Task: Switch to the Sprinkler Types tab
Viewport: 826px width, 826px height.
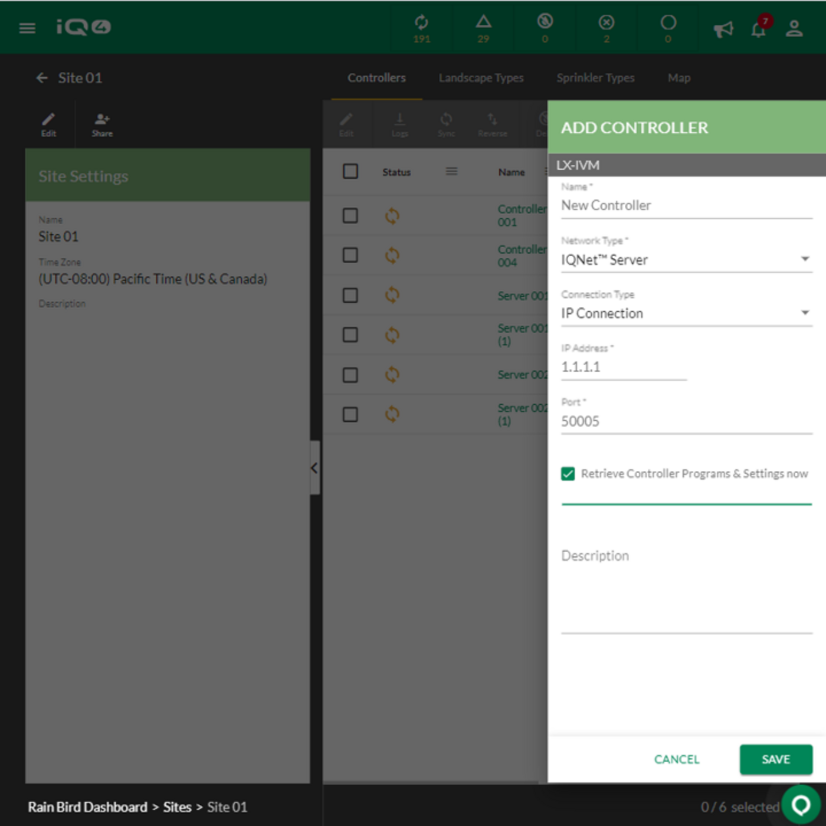Action: [x=595, y=78]
